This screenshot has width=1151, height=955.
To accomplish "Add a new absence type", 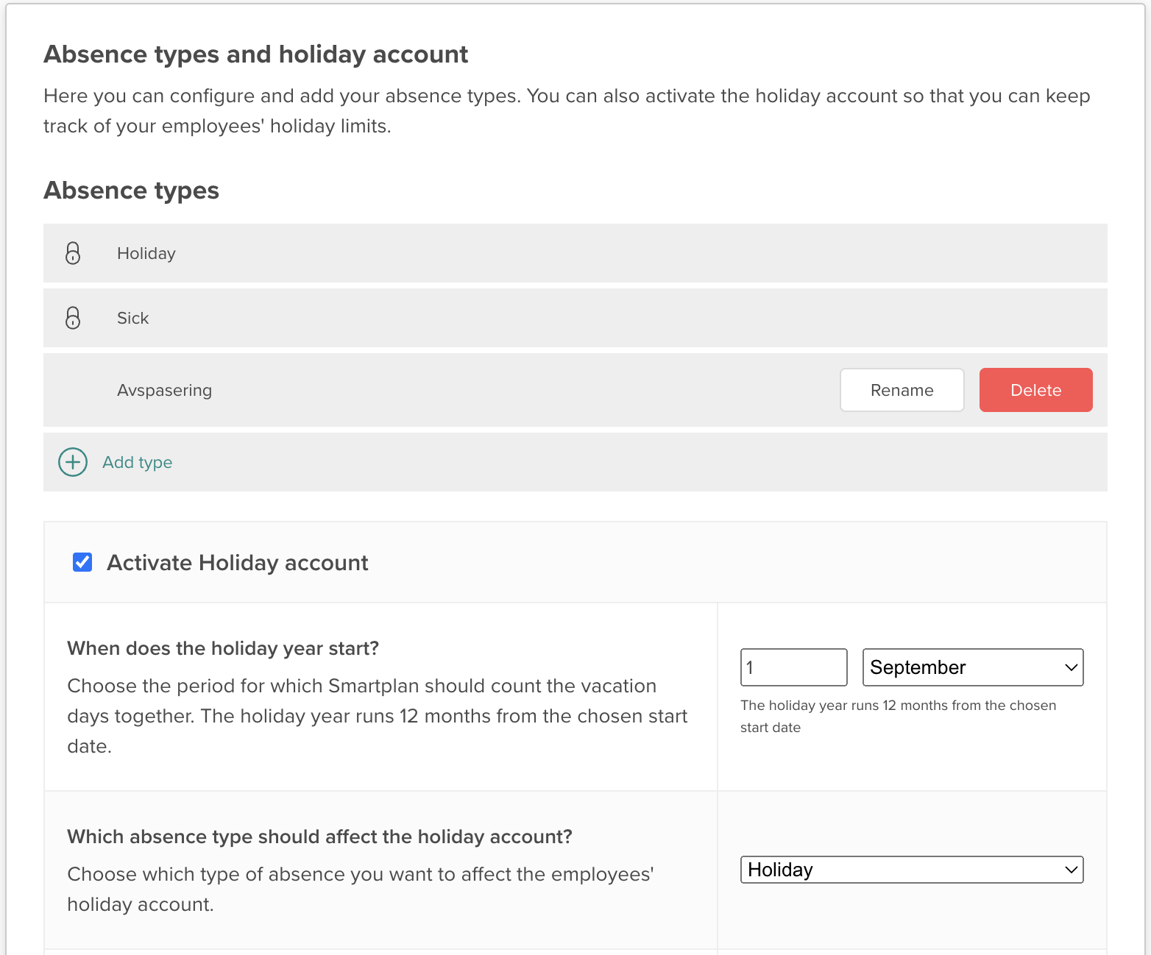I will point(137,462).
